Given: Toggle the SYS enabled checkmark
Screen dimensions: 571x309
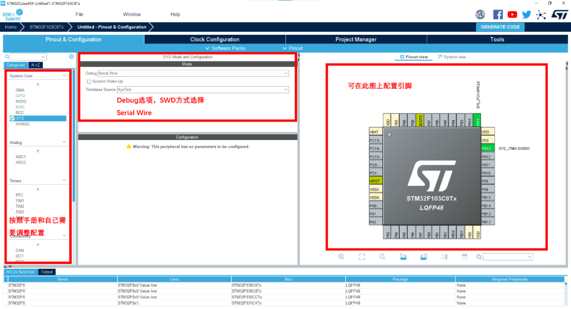Looking at the screenshot, I should click(12, 118).
